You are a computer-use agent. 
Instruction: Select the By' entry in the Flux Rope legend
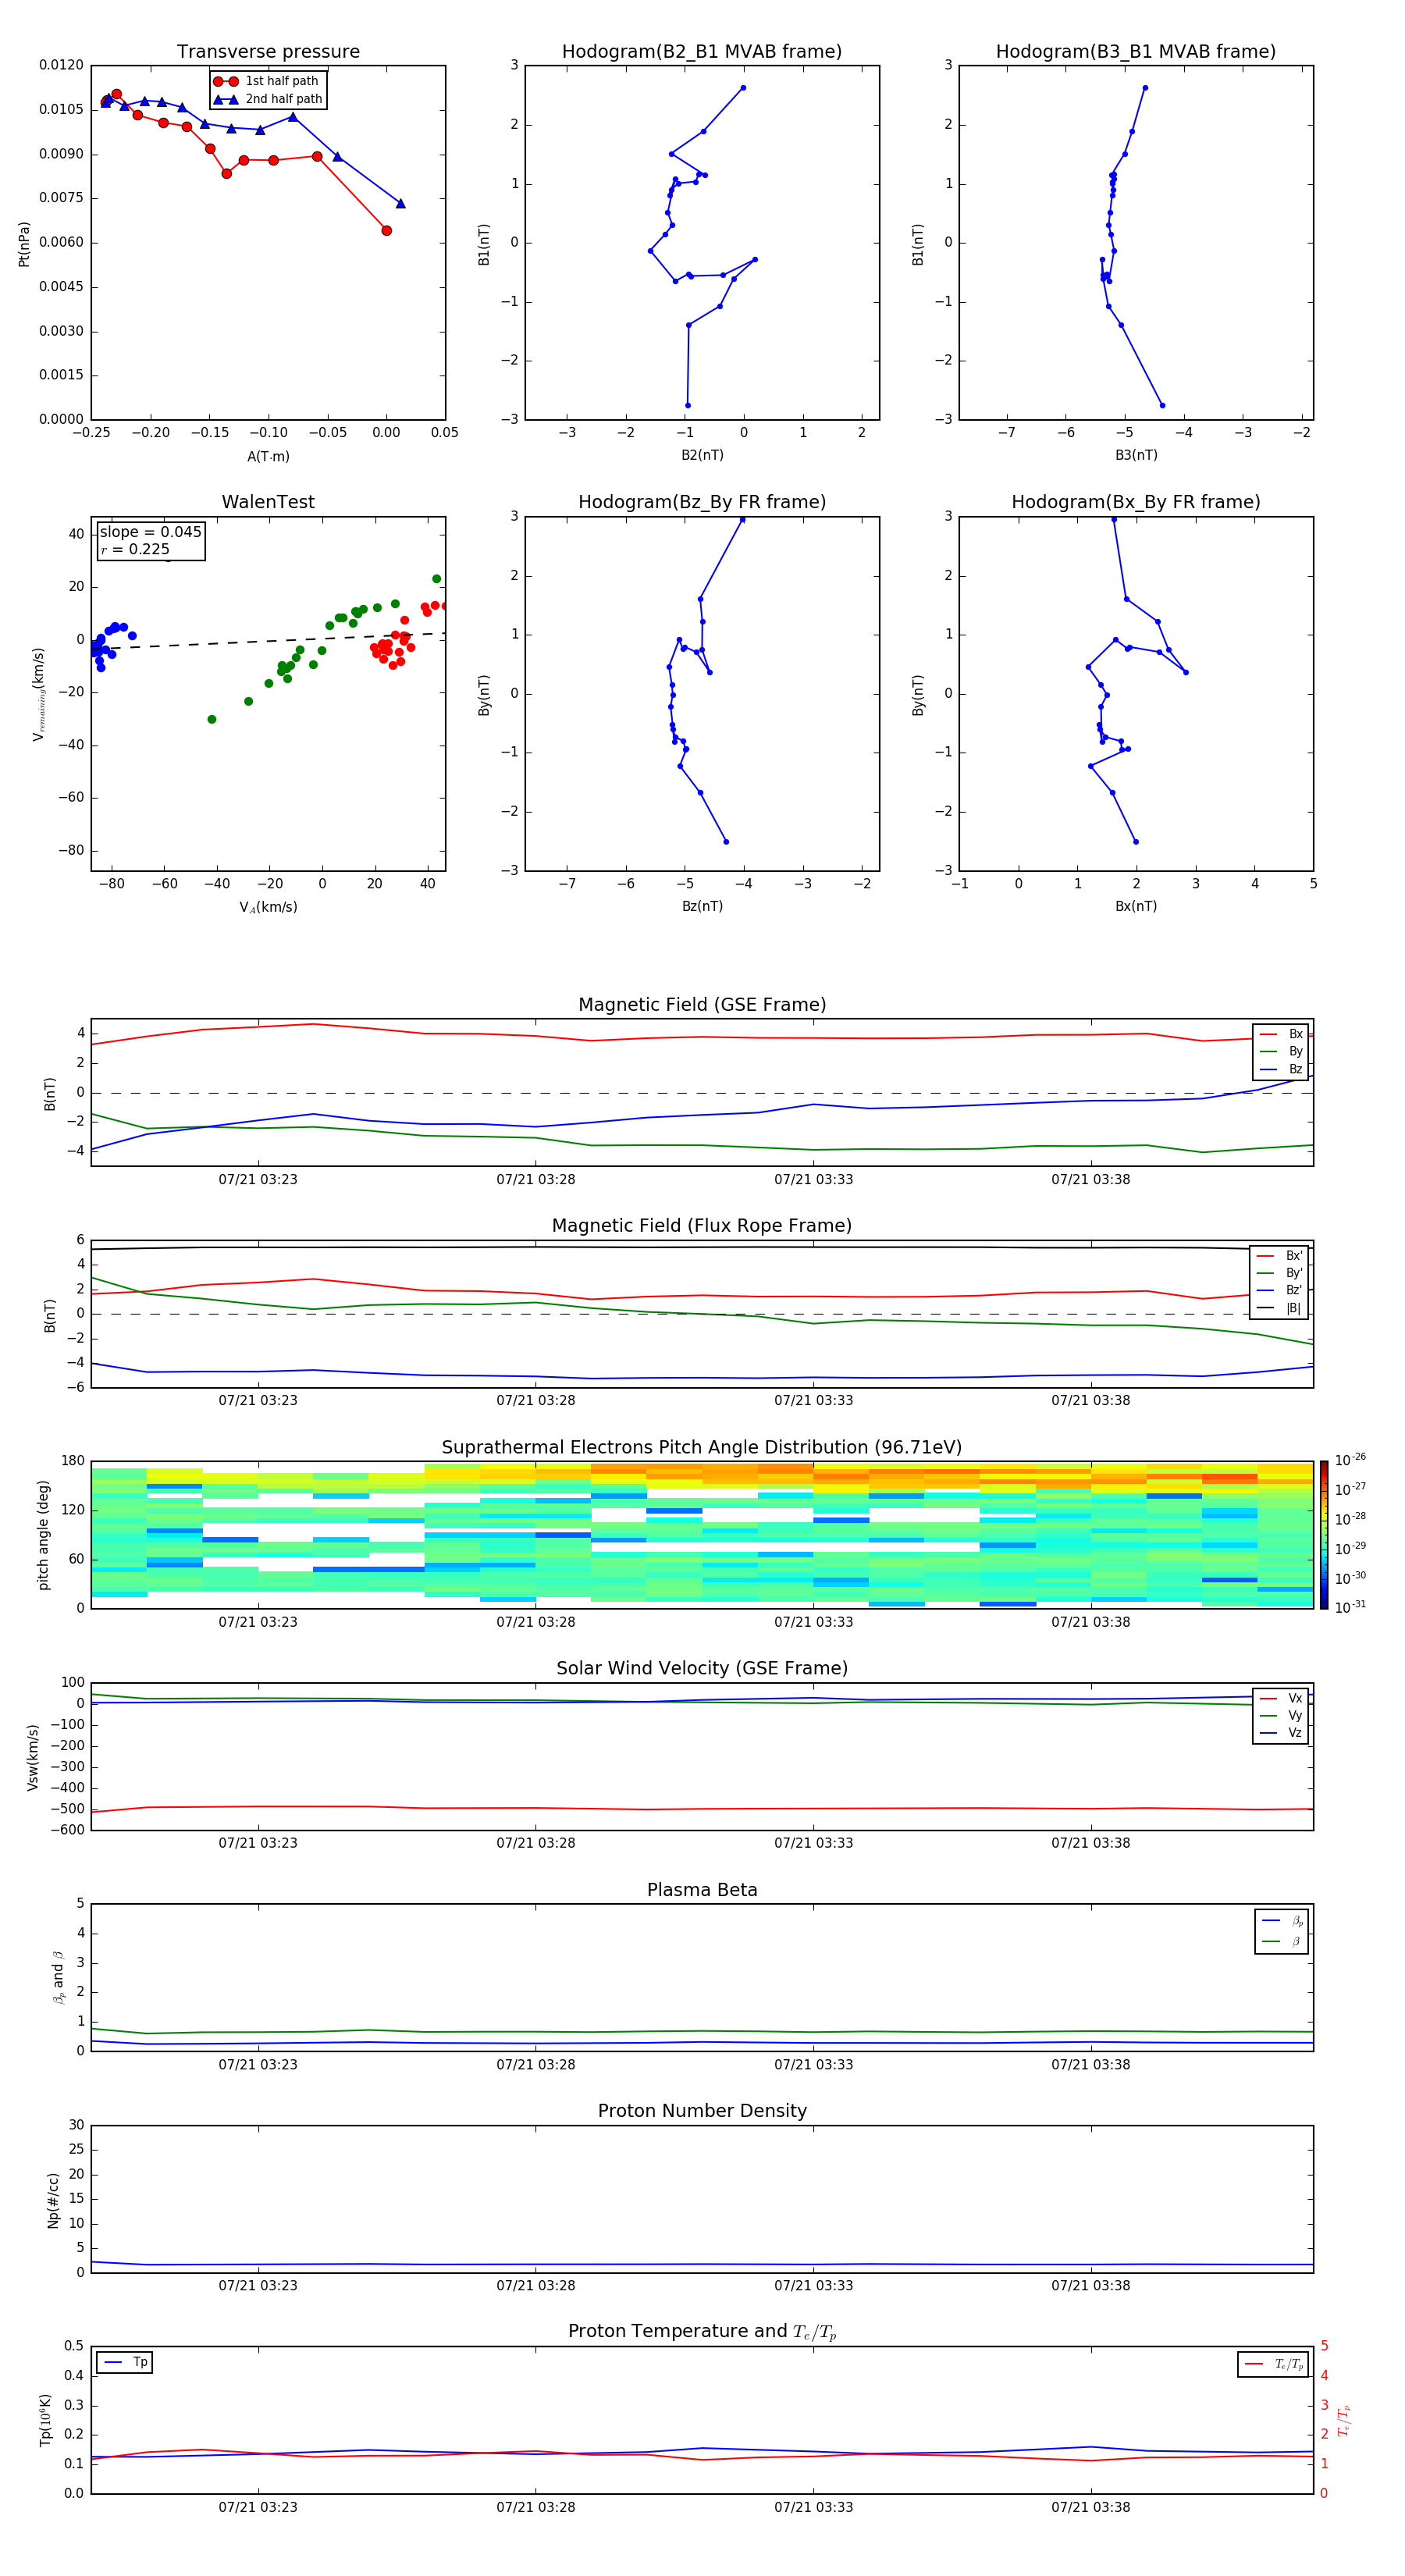[x=1279, y=1273]
